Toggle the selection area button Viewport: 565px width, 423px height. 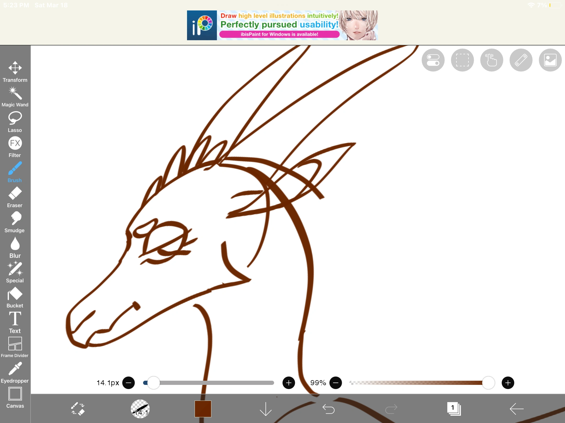coord(462,60)
